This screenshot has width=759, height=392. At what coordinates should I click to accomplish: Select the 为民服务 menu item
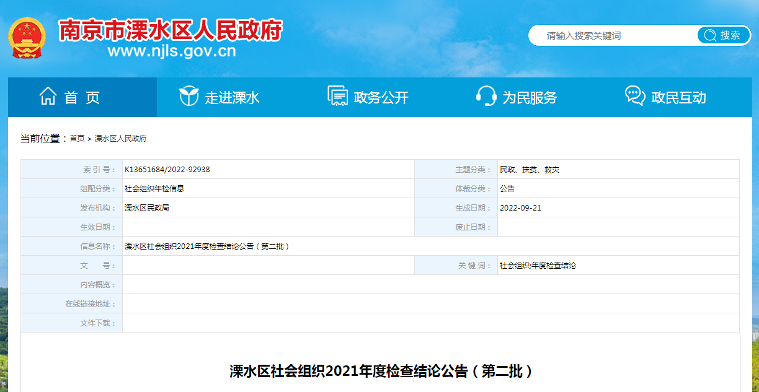530,97
